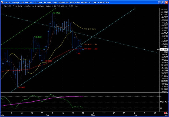169x117 pixels.
Task: Click the 27 date tick on time axis
Action: tap(83, 113)
